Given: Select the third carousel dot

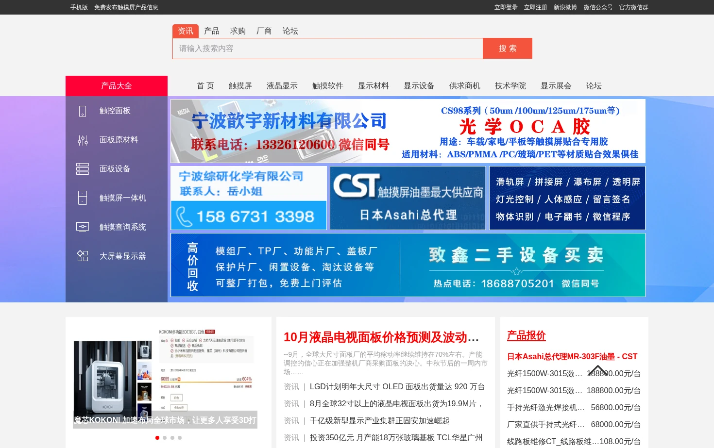Looking at the screenshot, I should point(172,438).
